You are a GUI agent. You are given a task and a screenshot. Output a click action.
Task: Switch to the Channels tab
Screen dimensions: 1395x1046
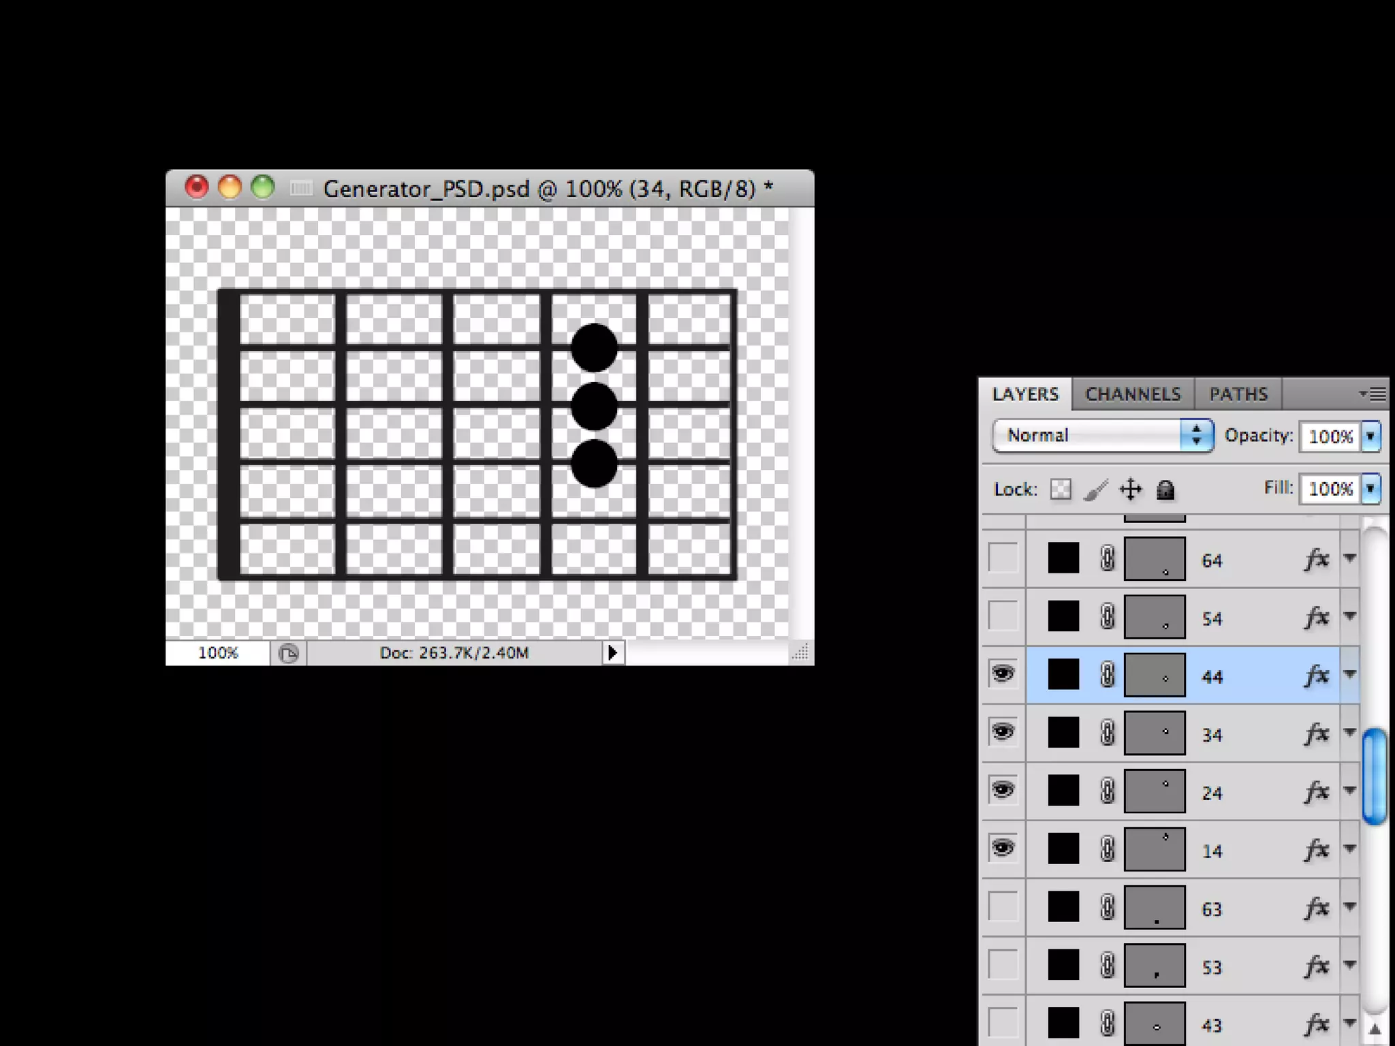pyautogui.click(x=1133, y=394)
